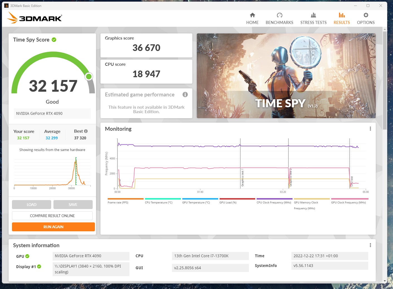Toggle GPU Temperature legend entry
Image resolution: width=393 pixels, height=289 pixels.
tap(200, 201)
